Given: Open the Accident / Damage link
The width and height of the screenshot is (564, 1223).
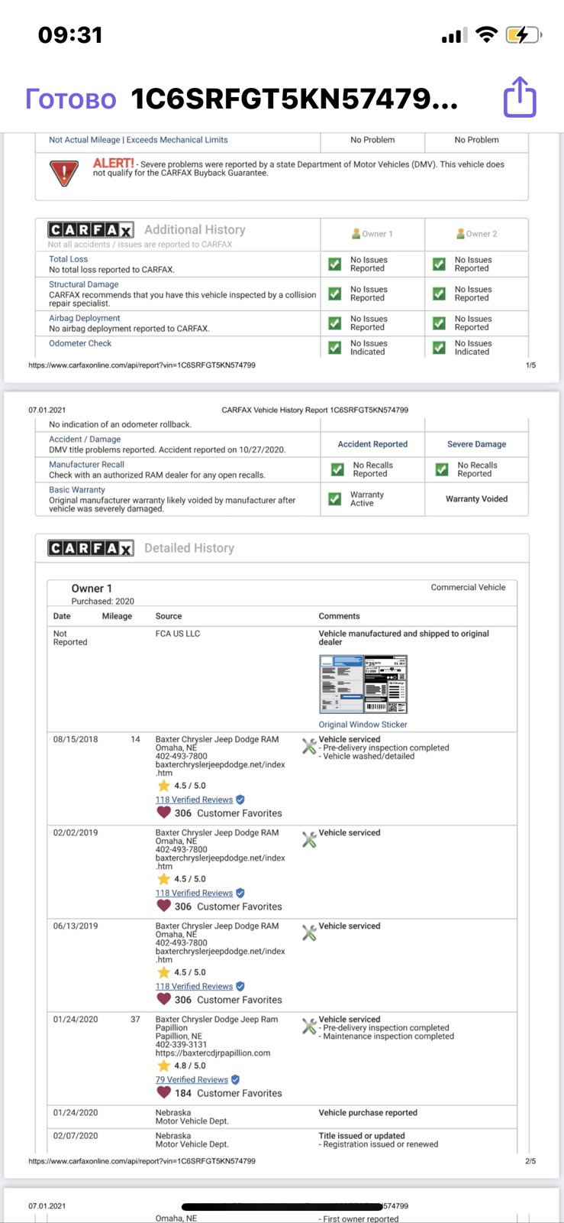Looking at the screenshot, I should (85, 440).
